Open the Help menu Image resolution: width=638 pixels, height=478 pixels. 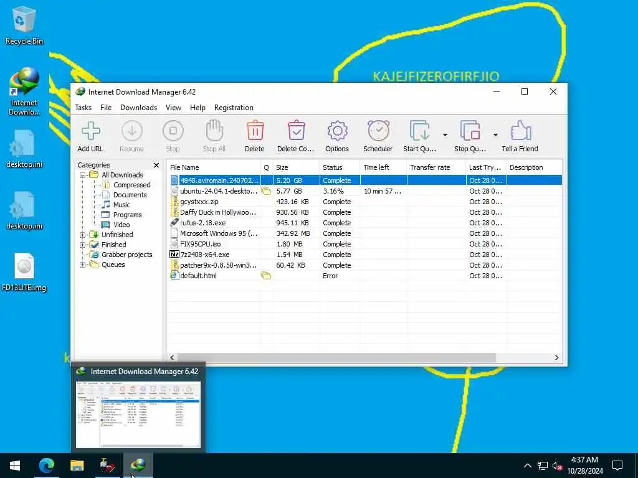[x=198, y=108]
